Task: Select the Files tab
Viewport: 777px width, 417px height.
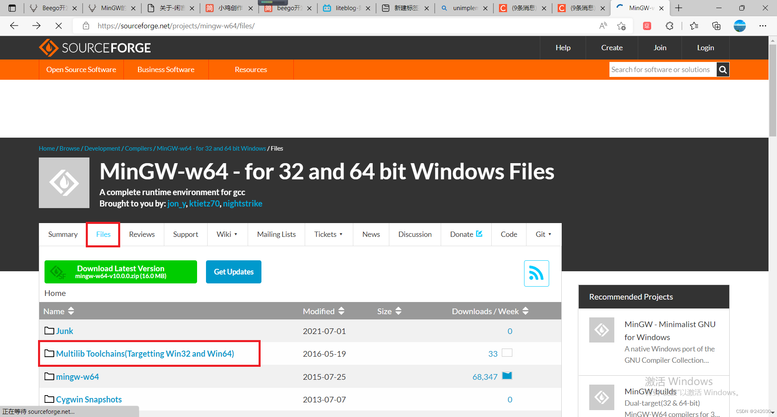Action: [103, 234]
